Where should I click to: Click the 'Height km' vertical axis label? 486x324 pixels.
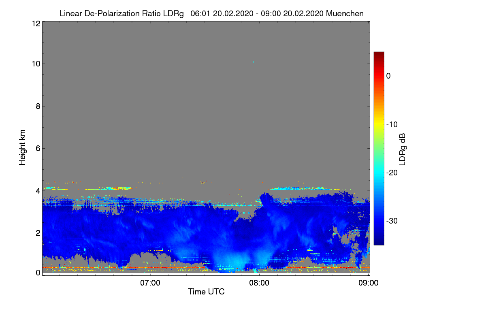pyautogui.click(x=22, y=147)
